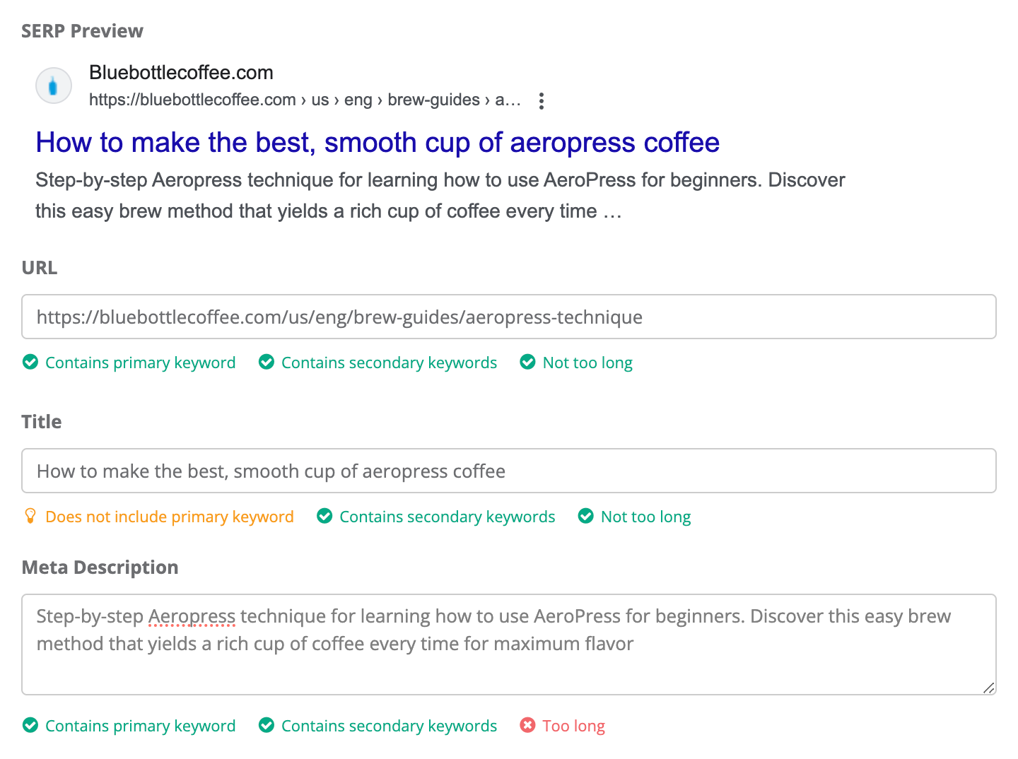Click the Blue Bottle favicon in SERP preview
The height and width of the screenshot is (759, 1018).
pos(54,86)
